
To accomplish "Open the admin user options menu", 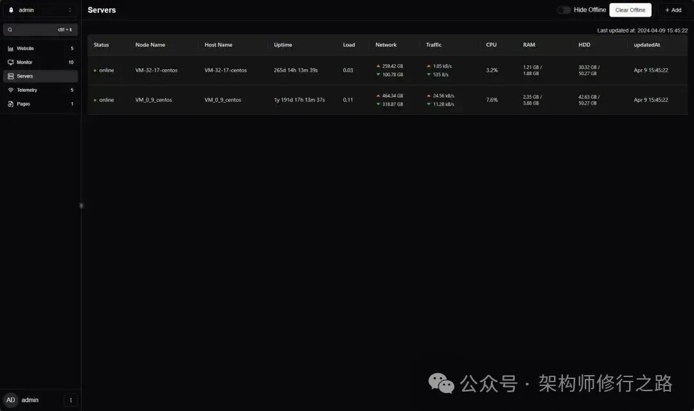I will pyautogui.click(x=71, y=400).
